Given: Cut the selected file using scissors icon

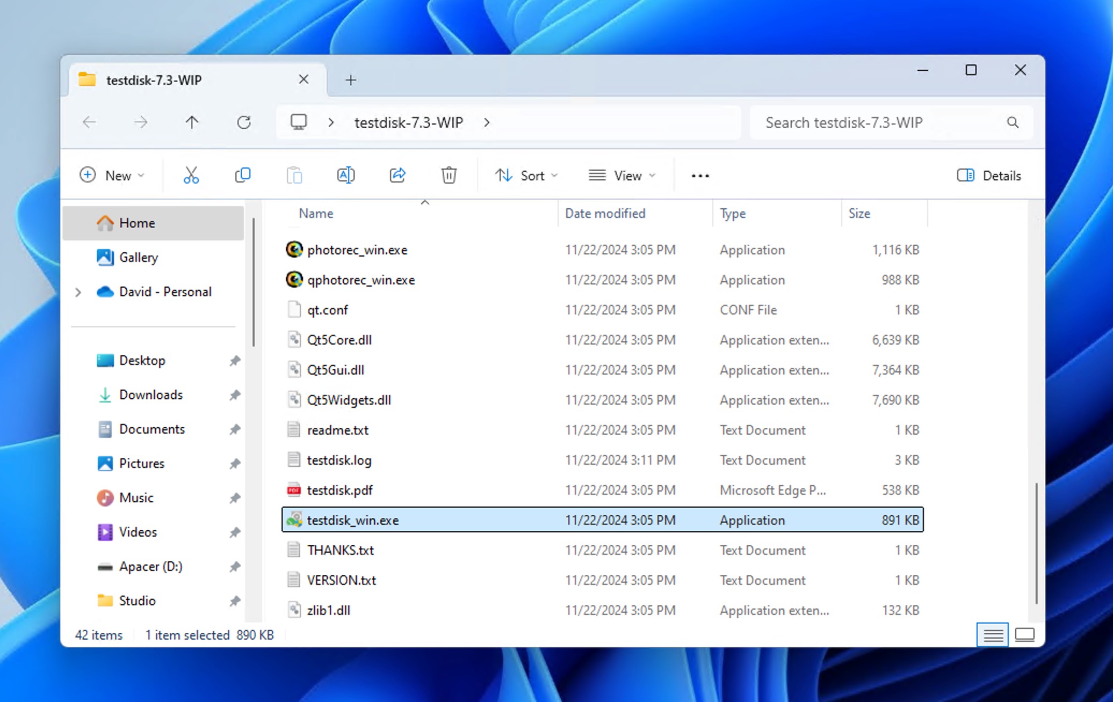Looking at the screenshot, I should 192,175.
